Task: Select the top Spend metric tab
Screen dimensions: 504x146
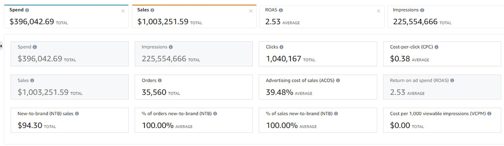Action: [66, 16]
